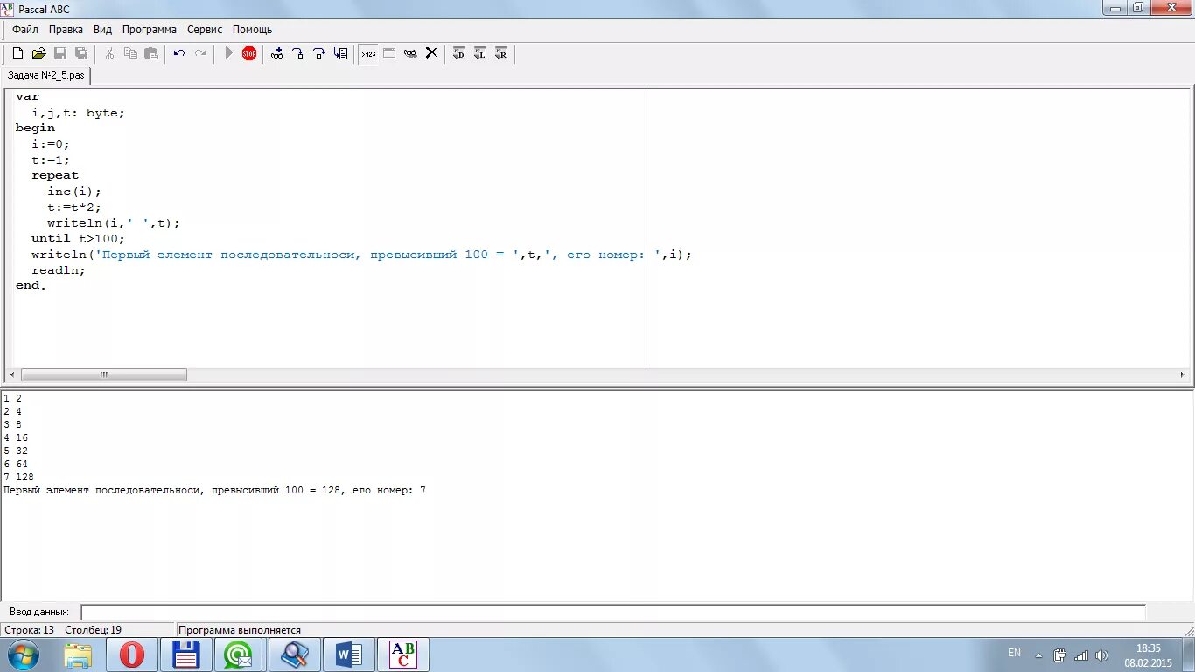This screenshot has height=672, width=1195.
Task: Click the toolbar icon marked D
Action: pos(459,53)
